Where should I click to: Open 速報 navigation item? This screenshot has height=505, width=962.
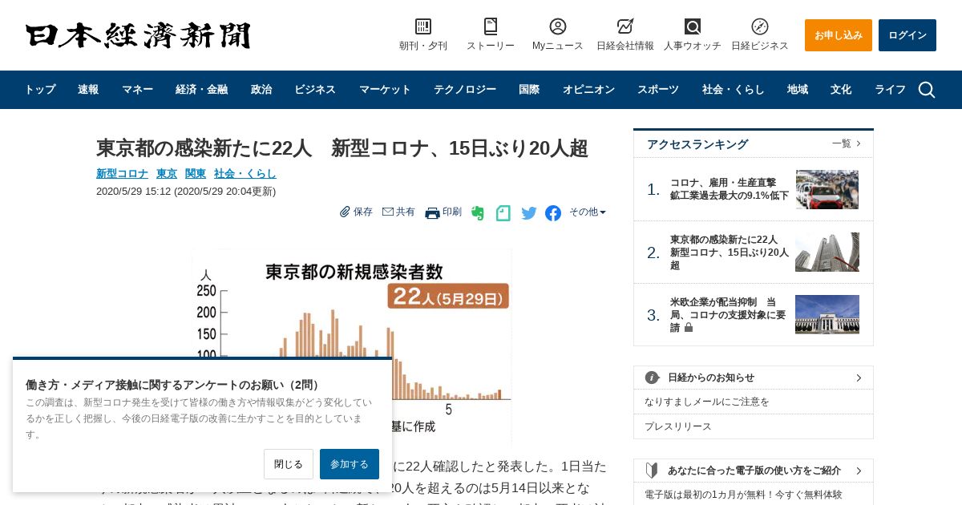(88, 90)
